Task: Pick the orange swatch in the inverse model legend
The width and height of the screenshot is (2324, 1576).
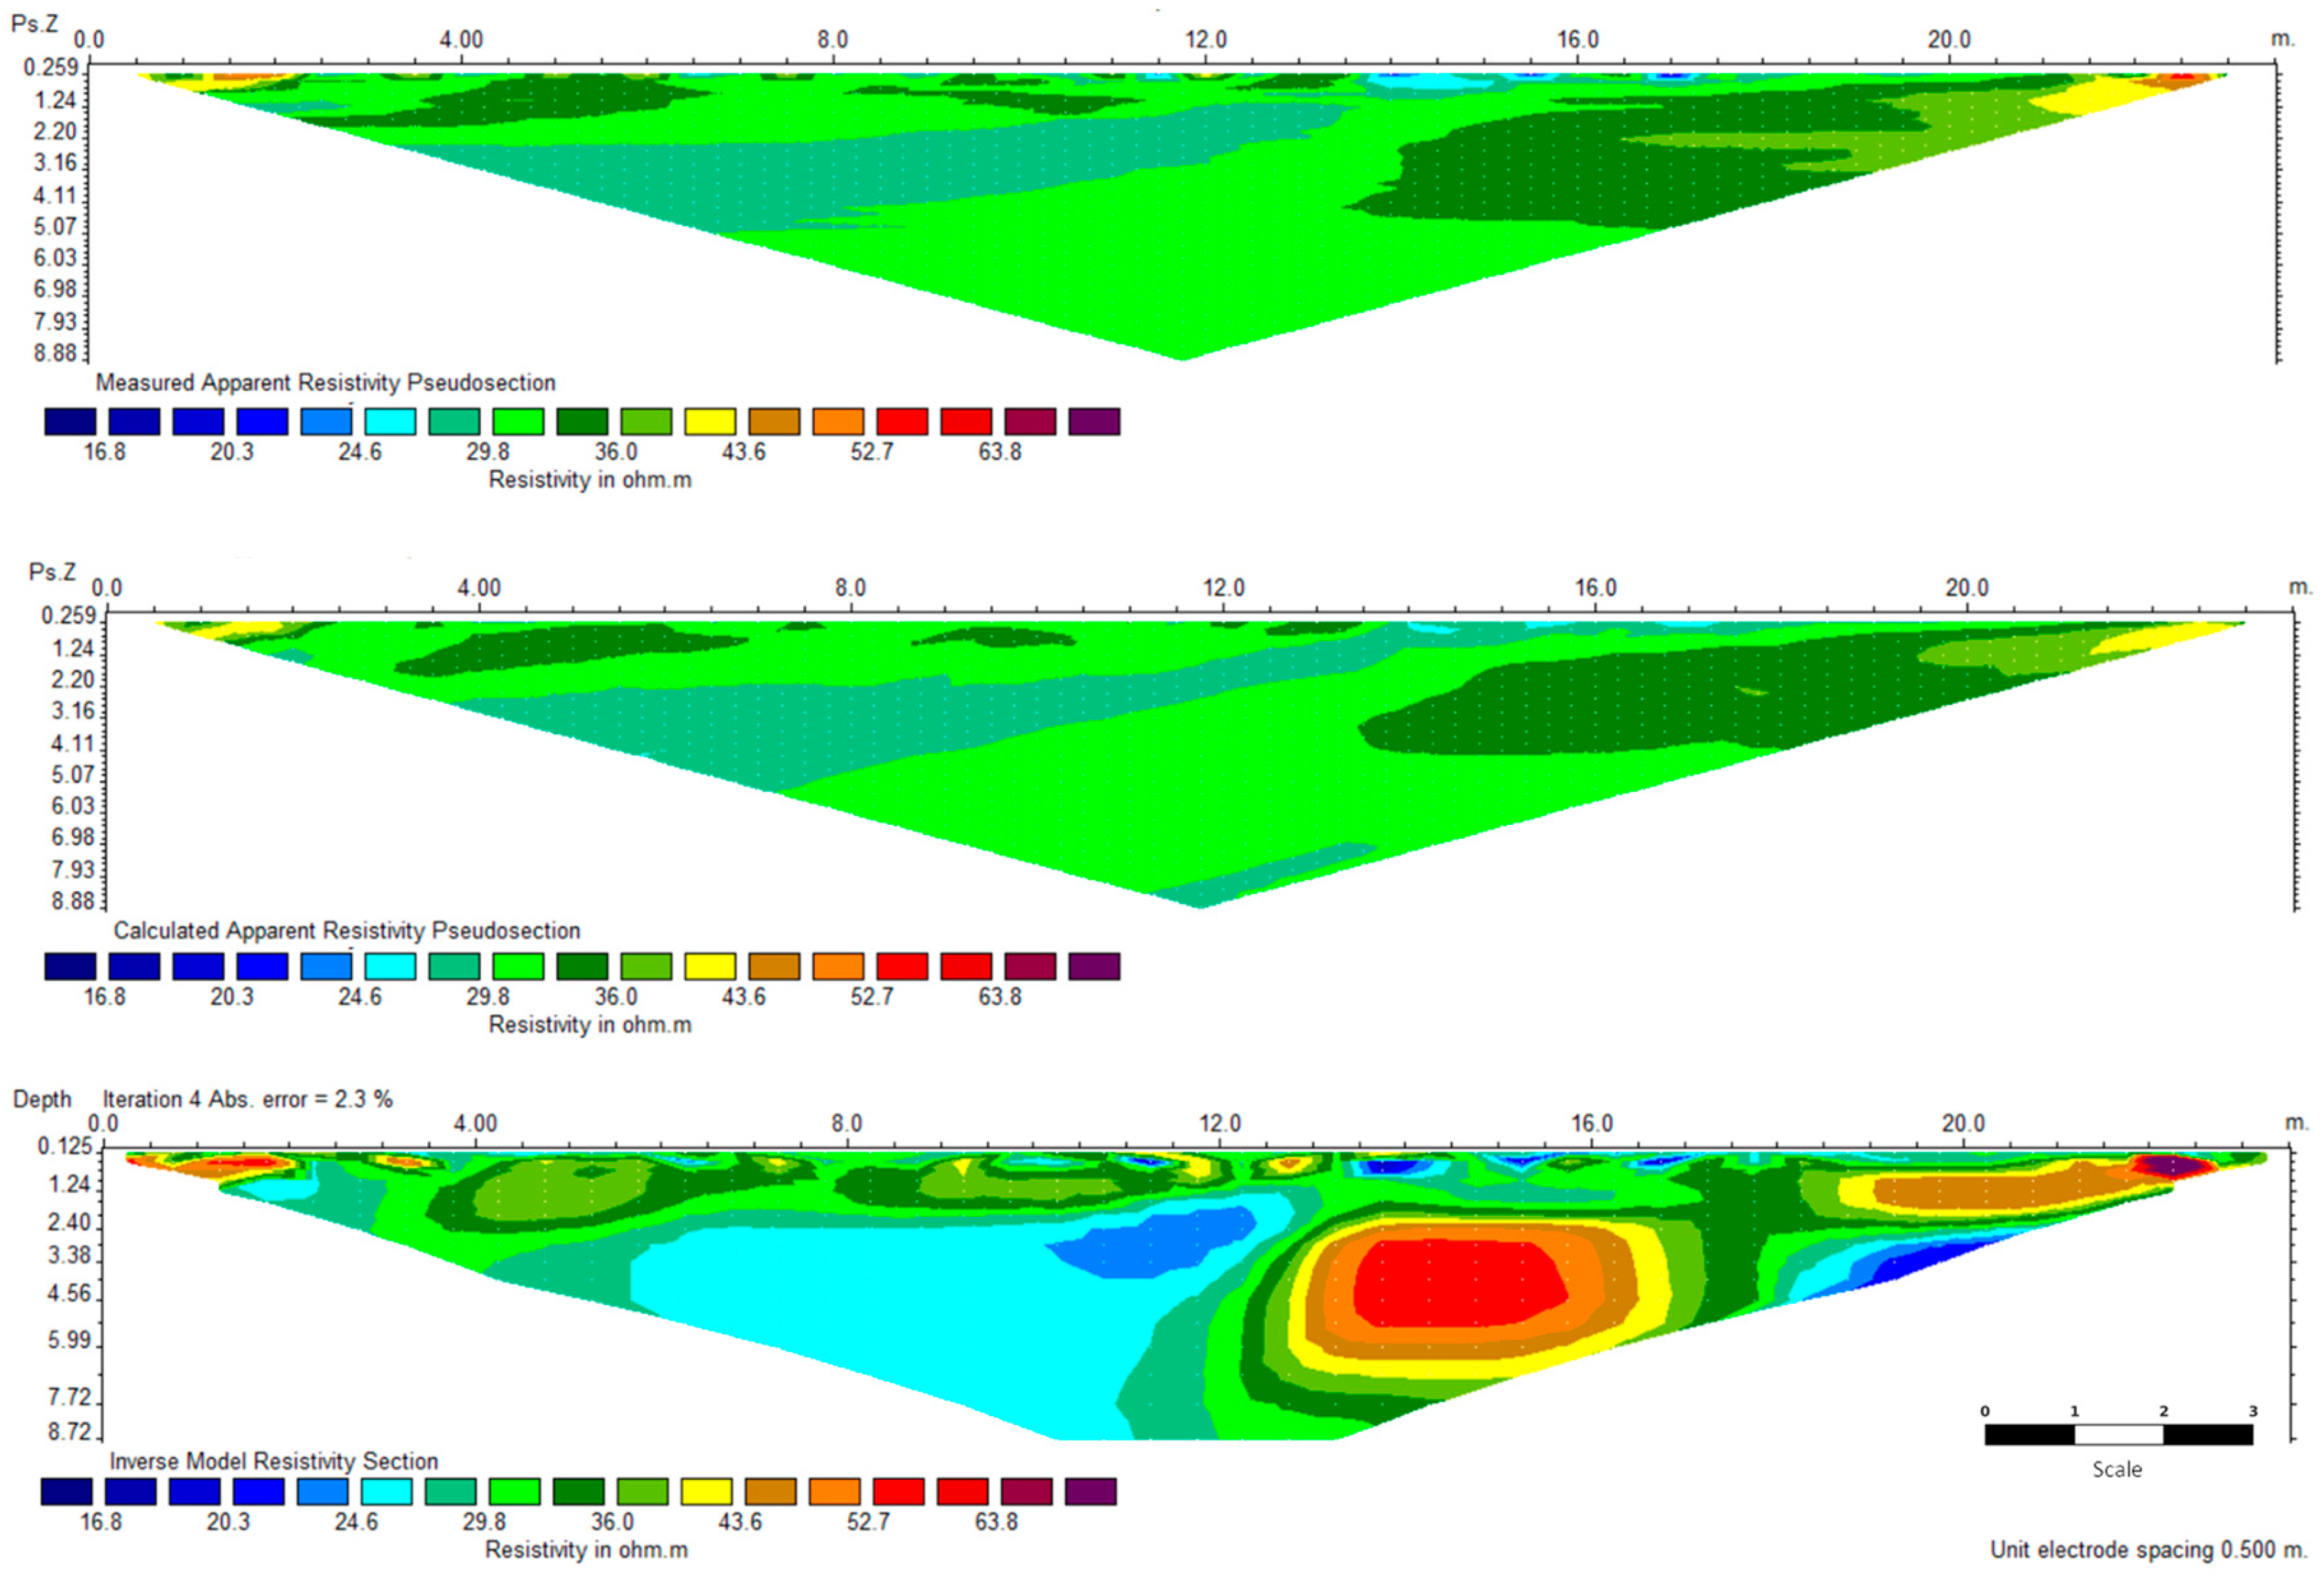Action: 834,1491
